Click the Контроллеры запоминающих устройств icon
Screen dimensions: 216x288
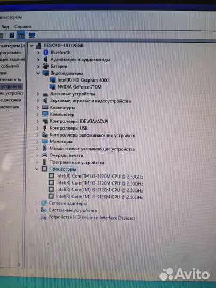point(45,135)
